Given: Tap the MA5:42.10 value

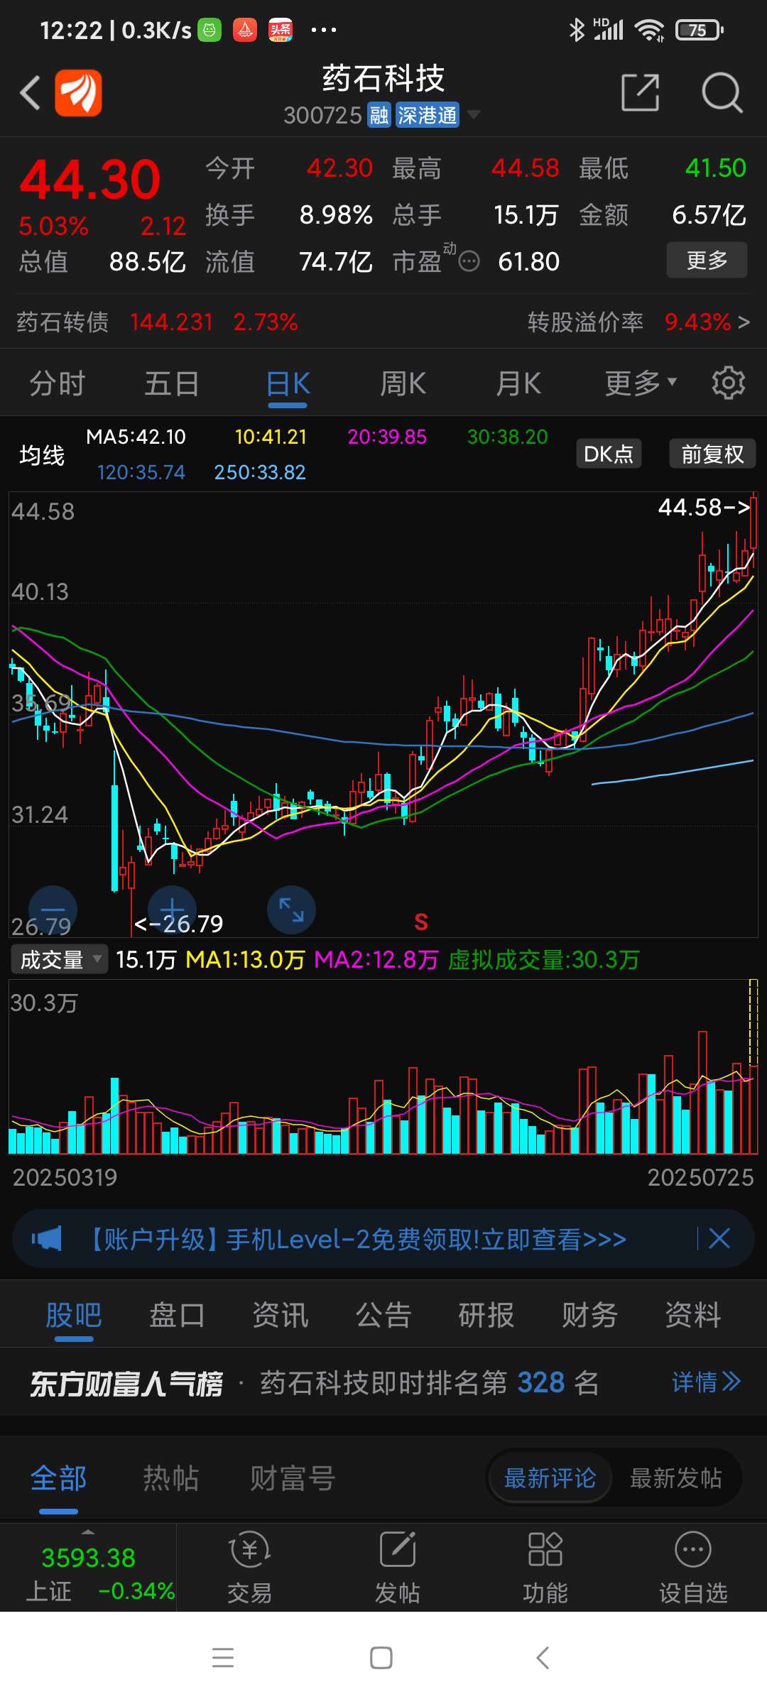Looking at the screenshot, I should point(136,437).
